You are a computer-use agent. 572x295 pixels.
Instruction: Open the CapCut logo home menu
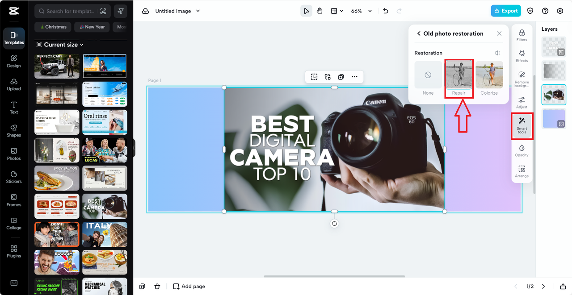13,11
